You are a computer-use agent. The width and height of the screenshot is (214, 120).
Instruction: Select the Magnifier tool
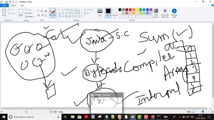[x=46, y=16]
